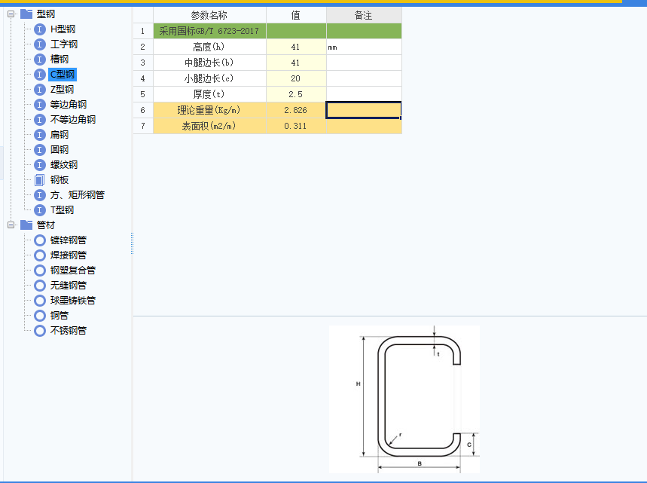Click the Z型钢 item icon
Viewport: 647px width, 483px height.
click(x=39, y=89)
